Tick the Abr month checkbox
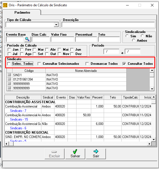Viewport: 159px width, 169px height. (47, 50)
